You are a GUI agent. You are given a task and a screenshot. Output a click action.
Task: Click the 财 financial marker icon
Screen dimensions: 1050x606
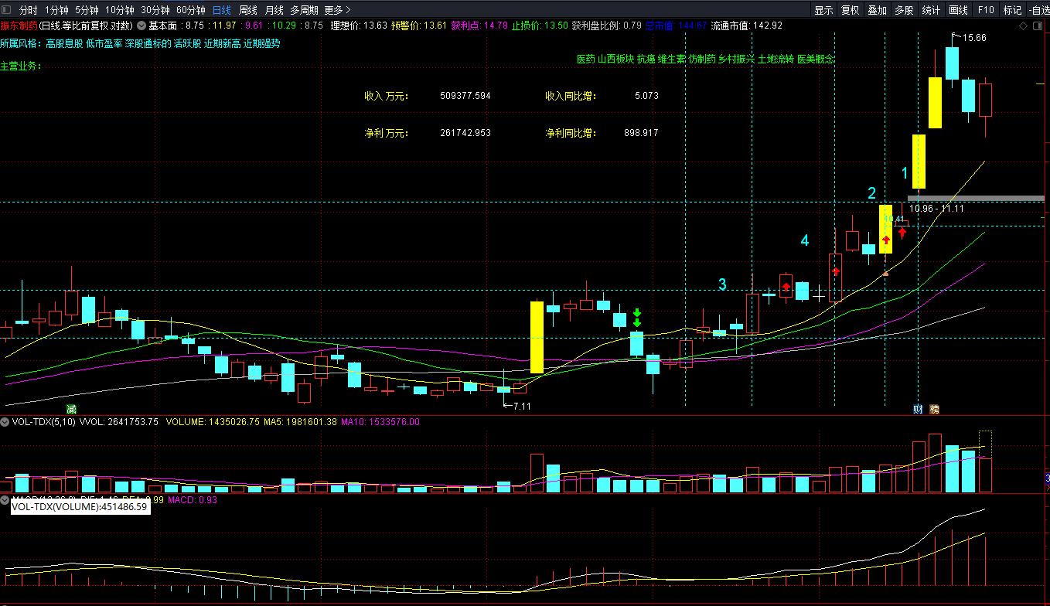[918, 408]
